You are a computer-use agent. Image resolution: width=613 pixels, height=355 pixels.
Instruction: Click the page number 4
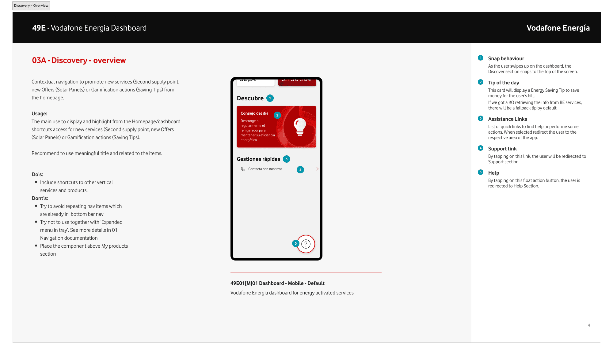point(589,325)
